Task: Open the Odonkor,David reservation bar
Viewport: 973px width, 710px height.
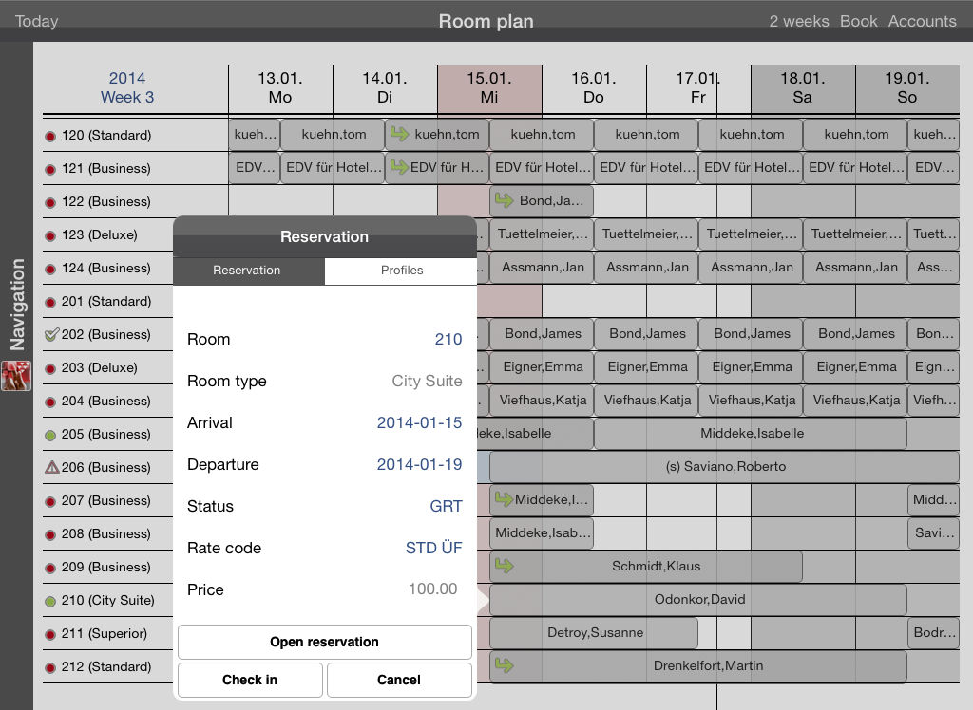Action: click(698, 599)
